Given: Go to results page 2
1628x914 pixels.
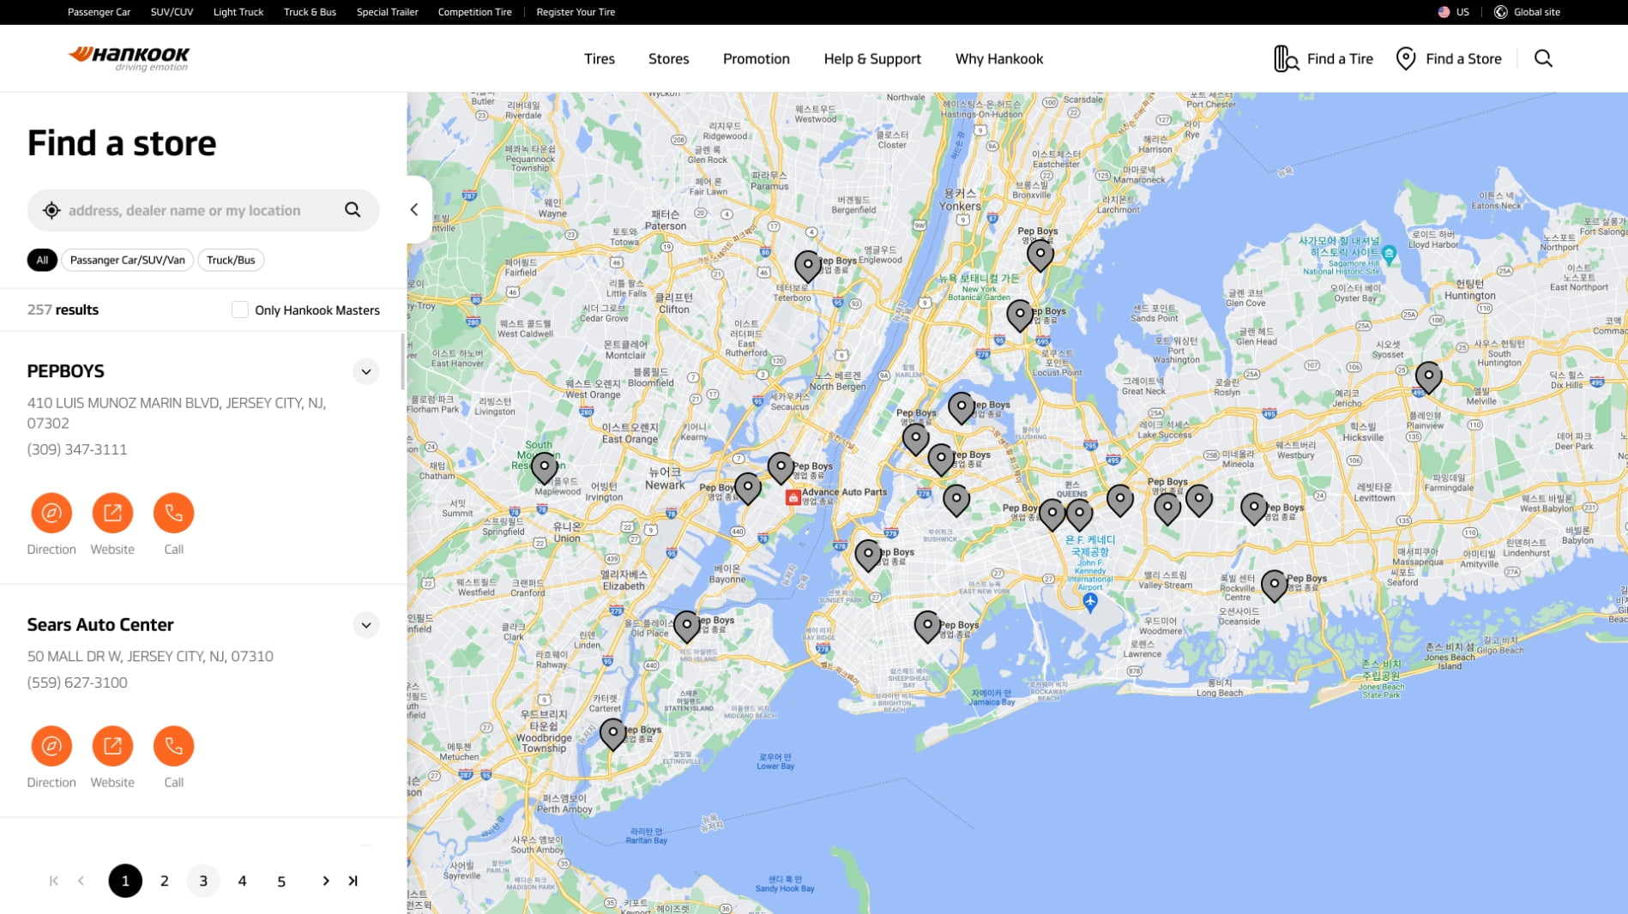Looking at the screenshot, I should click(x=164, y=881).
